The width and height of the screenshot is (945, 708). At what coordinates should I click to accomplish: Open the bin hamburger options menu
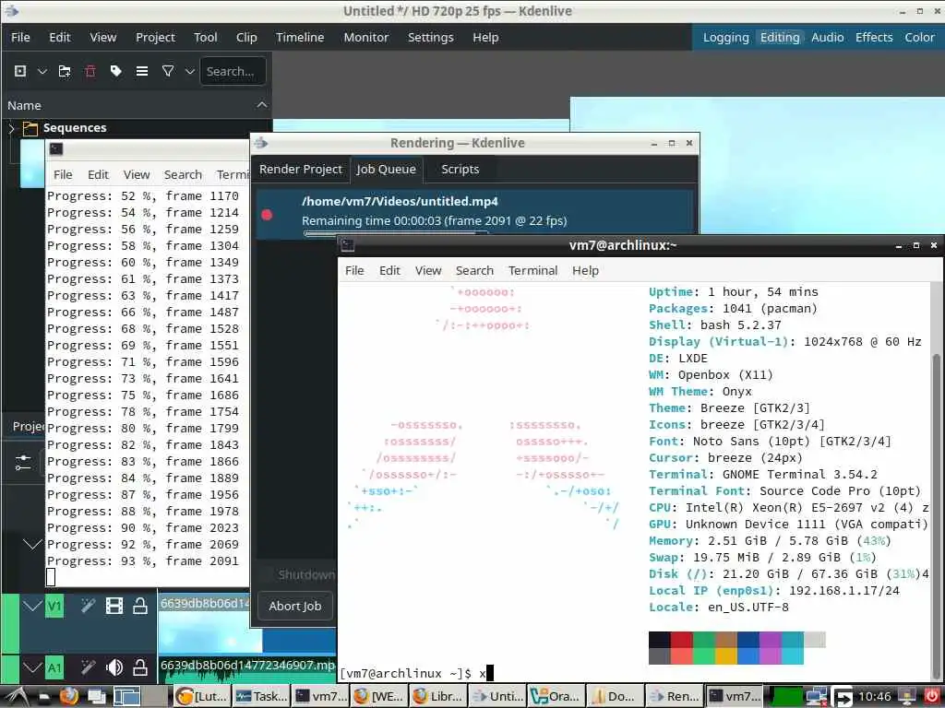(142, 71)
